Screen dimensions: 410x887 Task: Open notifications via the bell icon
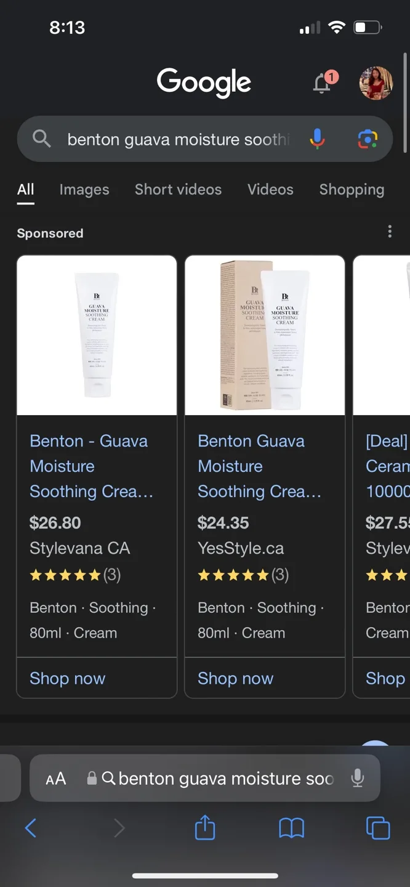tap(323, 83)
